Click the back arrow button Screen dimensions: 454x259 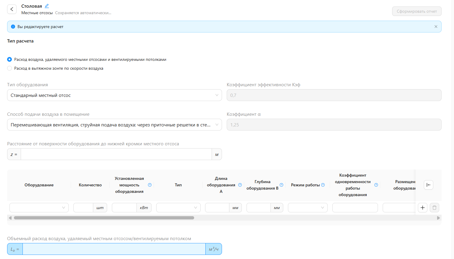coord(12,9)
